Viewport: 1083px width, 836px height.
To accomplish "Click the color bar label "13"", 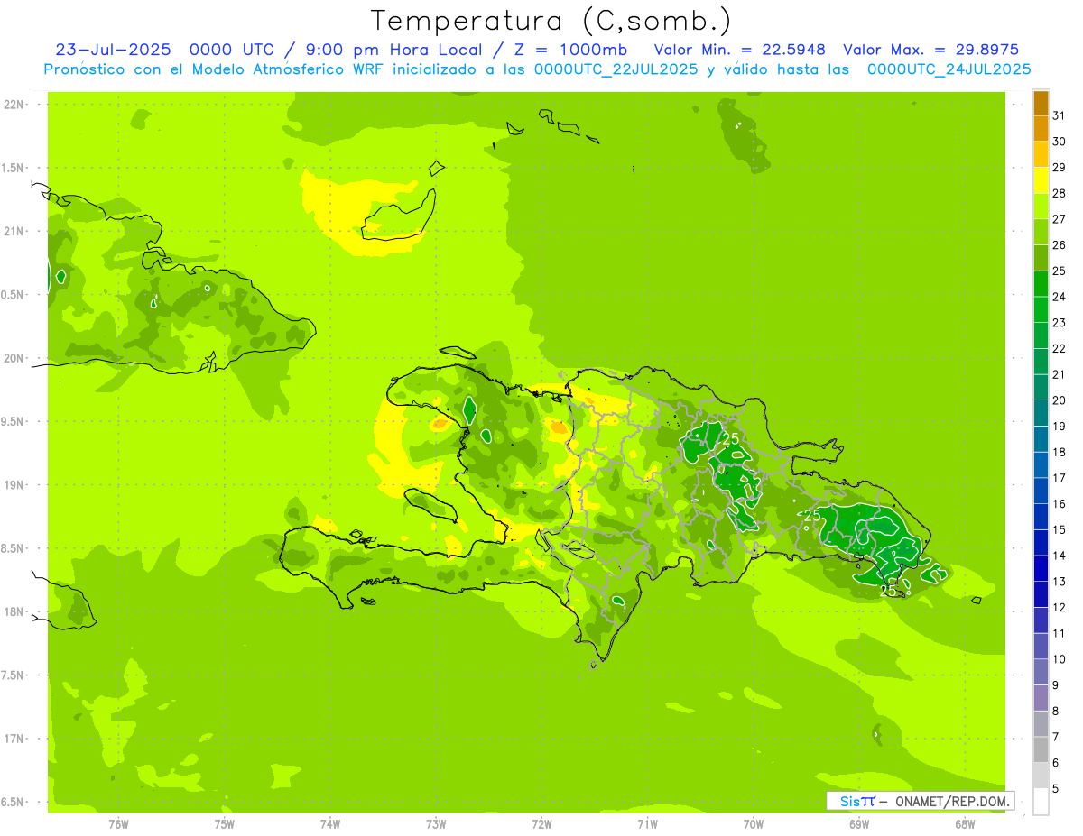I will [1060, 581].
